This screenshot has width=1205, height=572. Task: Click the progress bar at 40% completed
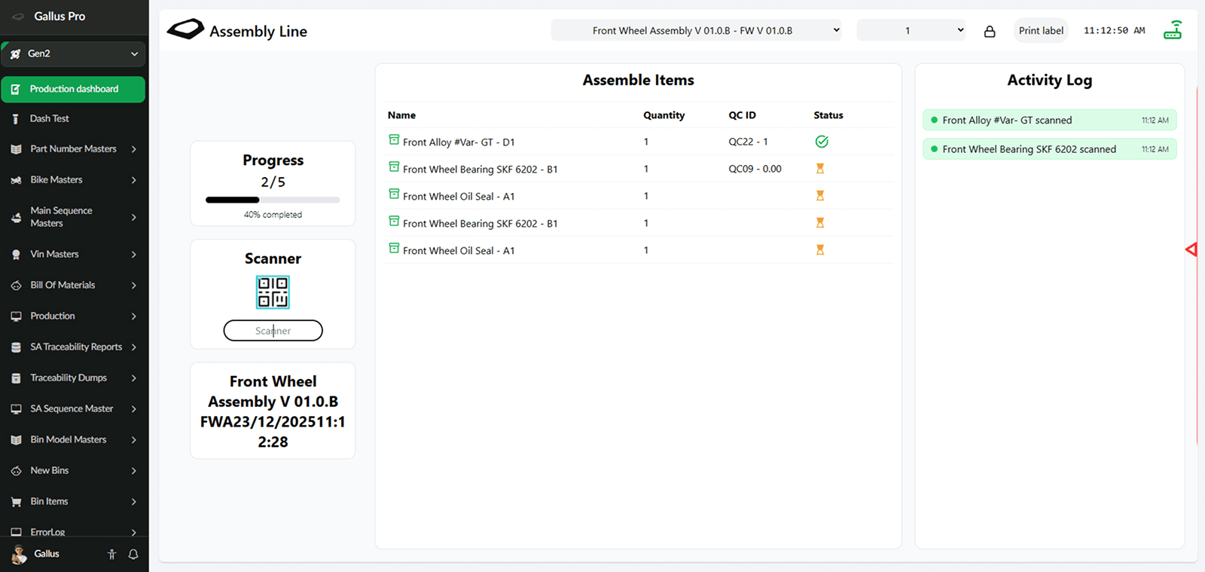click(x=273, y=200)
